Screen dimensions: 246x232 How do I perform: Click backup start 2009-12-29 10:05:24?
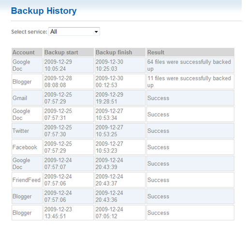[x=69, y=65]
